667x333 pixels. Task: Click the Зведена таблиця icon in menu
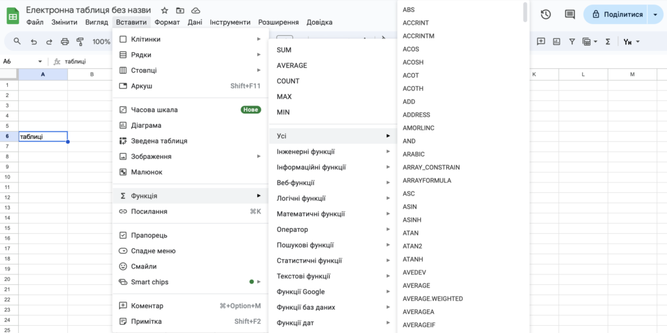(123, 141)
